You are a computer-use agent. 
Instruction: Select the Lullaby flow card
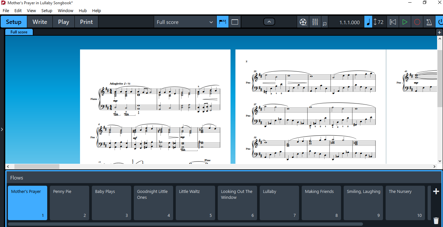click(279, 203)
